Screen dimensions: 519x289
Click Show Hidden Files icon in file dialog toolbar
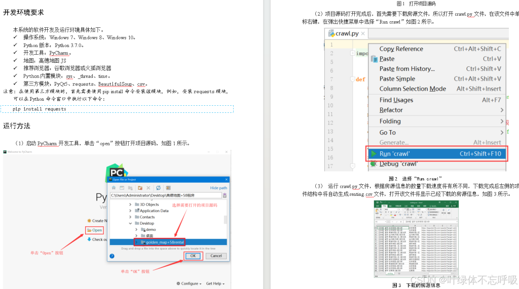[x=168, y=188]
